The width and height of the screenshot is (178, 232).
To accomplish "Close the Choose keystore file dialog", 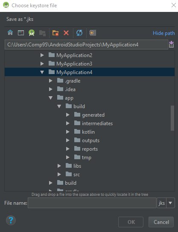I will point(174,5).
